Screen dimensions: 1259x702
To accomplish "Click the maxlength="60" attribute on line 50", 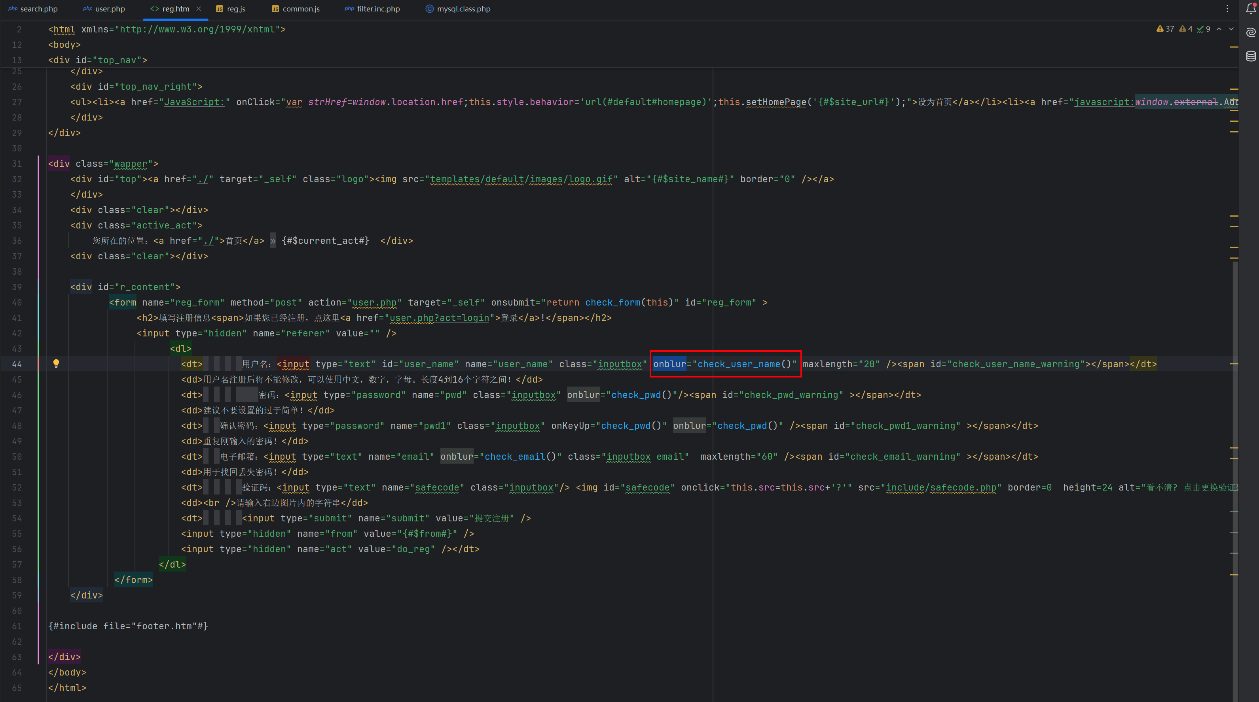I will (738, 457).
